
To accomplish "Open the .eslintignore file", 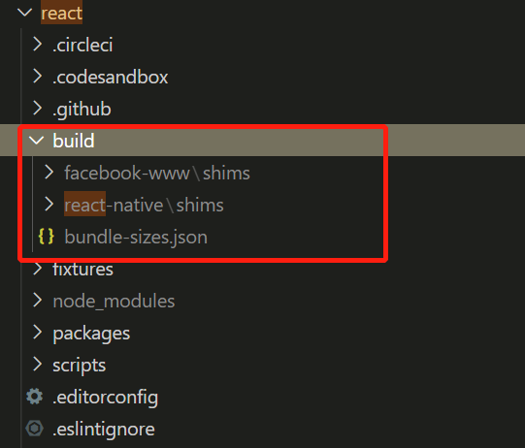I will coord(104,430).
